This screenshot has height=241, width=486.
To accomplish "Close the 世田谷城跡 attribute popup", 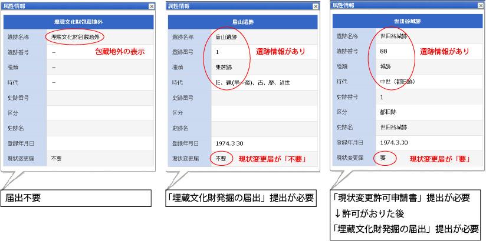I will click(480, 5).
